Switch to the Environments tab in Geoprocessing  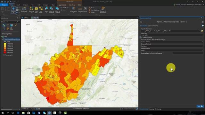tap(153, 26)
